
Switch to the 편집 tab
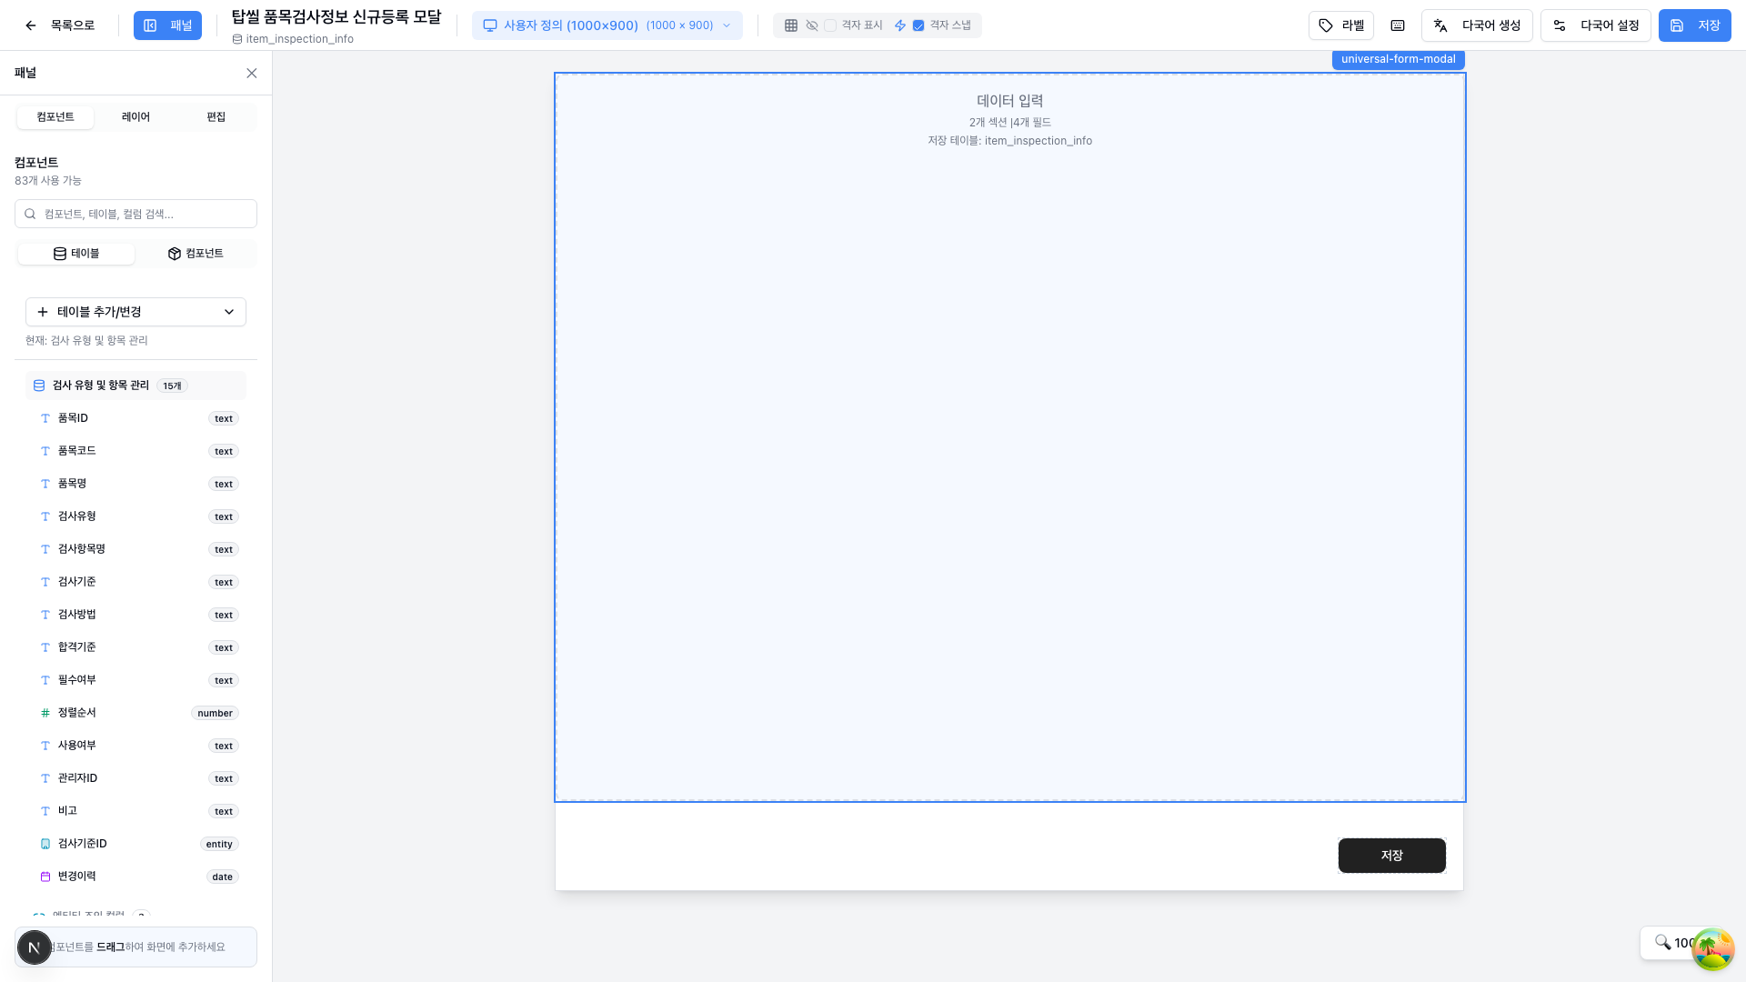[x=216, y=117]
